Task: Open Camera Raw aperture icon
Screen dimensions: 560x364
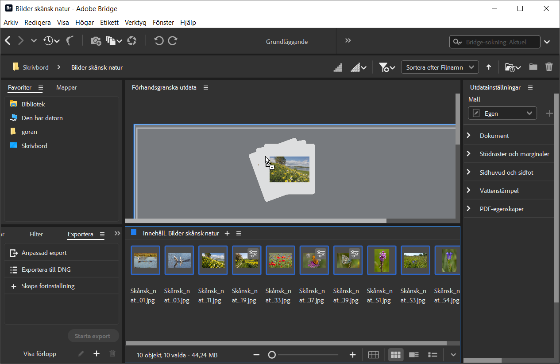Action: tap(131, 41)
